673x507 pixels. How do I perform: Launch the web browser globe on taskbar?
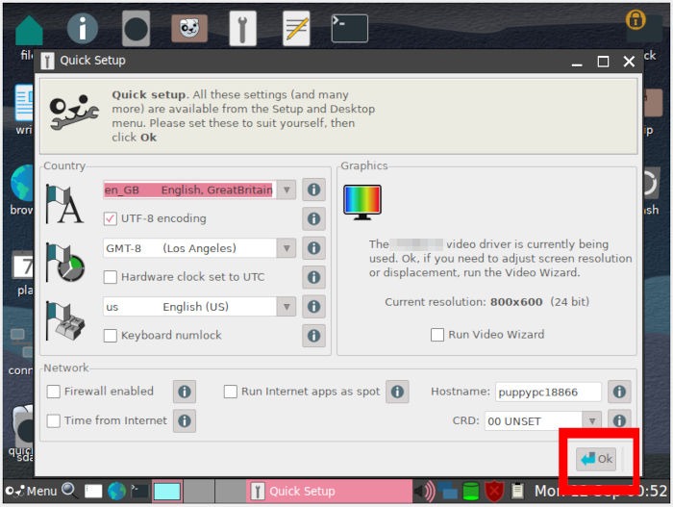coord(116,491)
